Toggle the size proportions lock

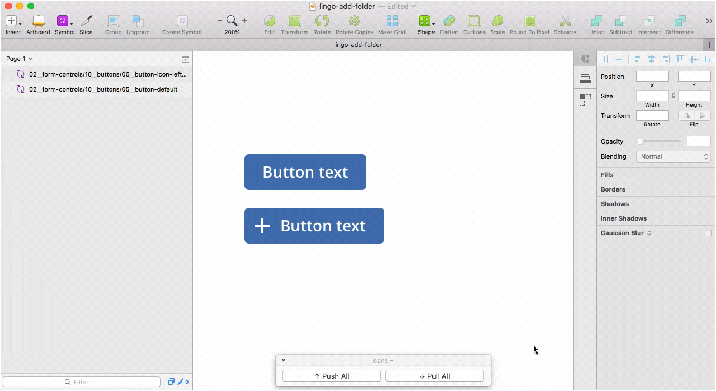(673, 96)
